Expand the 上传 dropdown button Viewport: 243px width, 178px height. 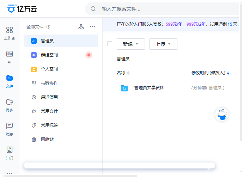point(163,44)
